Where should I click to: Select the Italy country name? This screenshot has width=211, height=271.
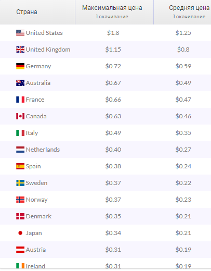[32, 133]
